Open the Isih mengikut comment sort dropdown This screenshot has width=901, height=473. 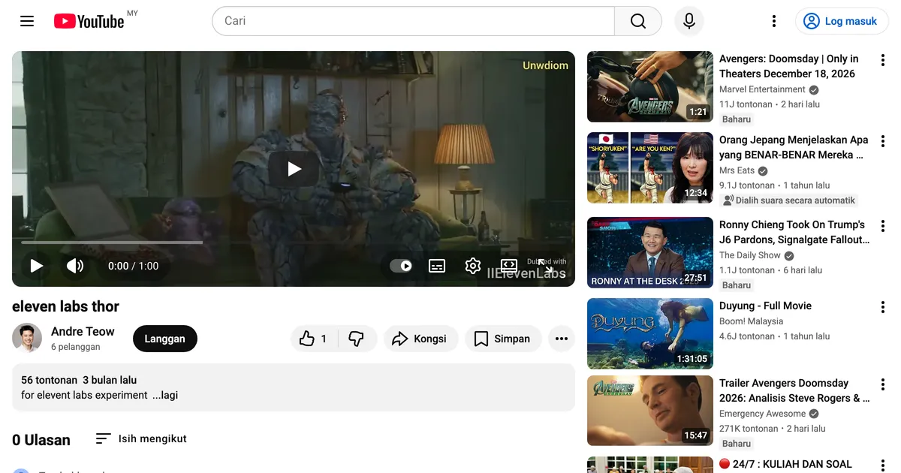(x=140, y=438)
